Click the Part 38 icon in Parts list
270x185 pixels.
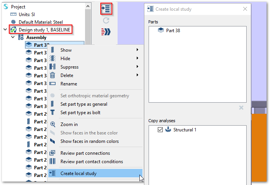click(x=161, y=30)
